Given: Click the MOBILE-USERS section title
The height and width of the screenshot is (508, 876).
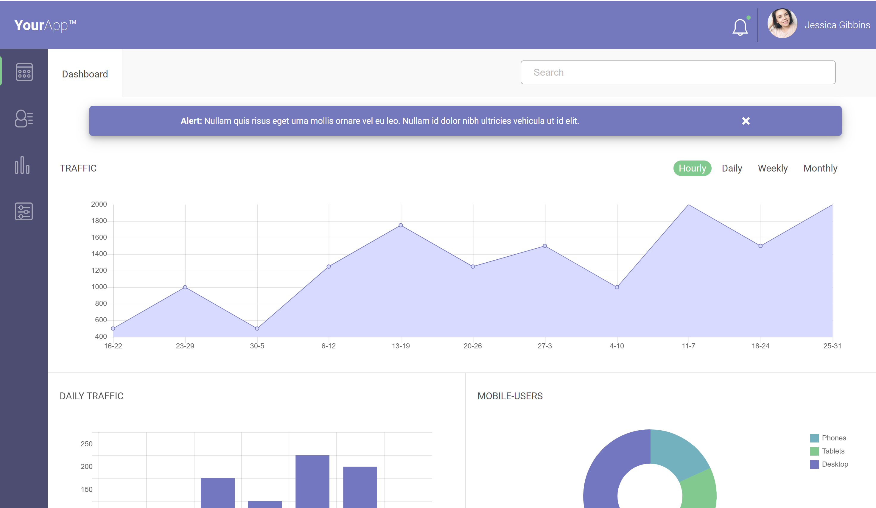Looking at the screenshot, I should point(510,396).
